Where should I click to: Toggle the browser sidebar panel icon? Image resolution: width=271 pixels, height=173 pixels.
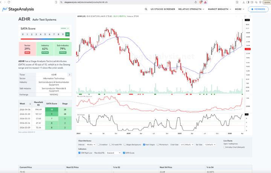(248, 2)
